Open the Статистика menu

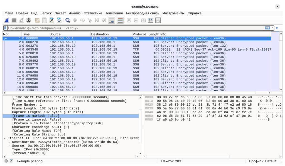93,13
